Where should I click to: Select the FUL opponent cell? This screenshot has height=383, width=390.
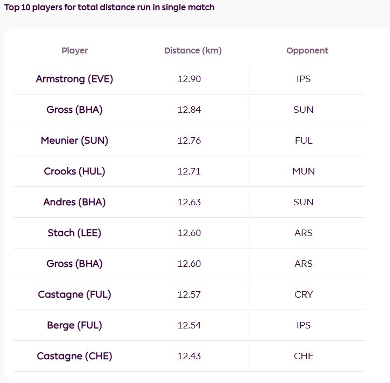point(304,140)
